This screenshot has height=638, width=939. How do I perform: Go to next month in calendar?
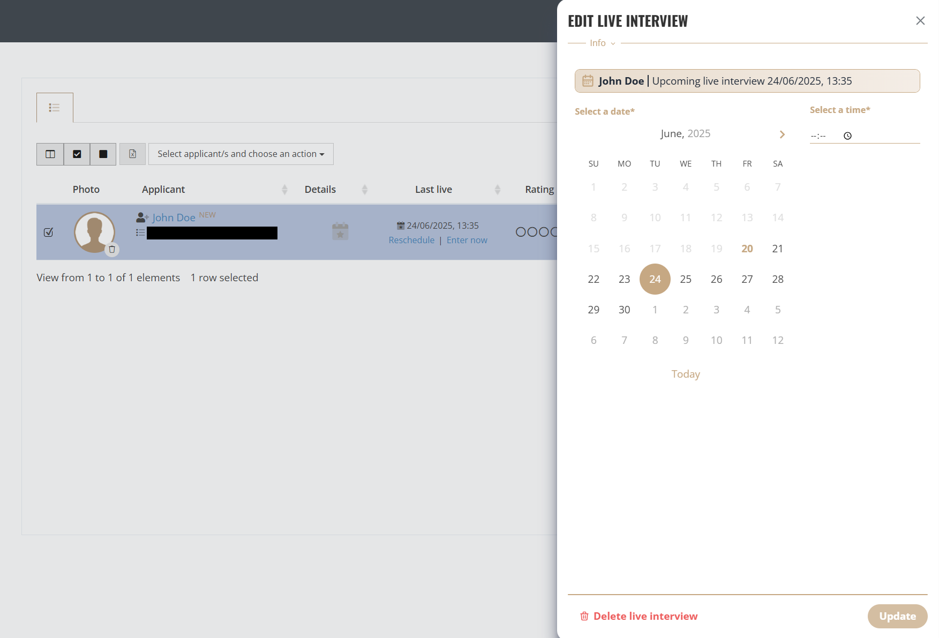(782, 134)
